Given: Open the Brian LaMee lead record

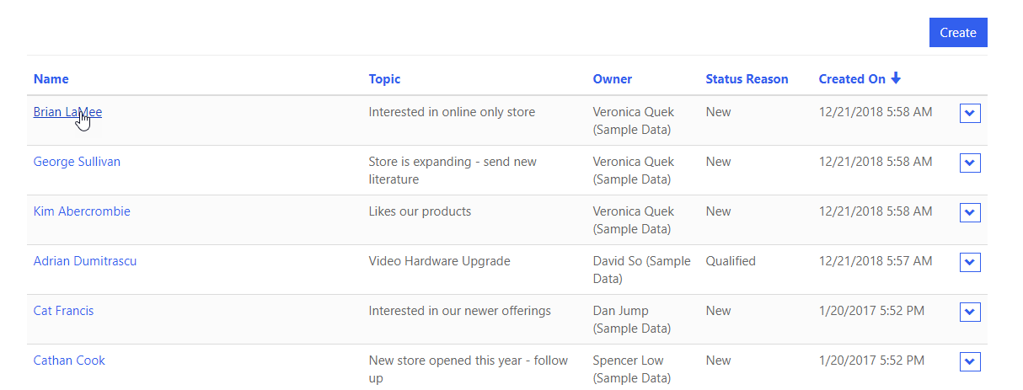Looking at the screenshot, I should 67,112.
